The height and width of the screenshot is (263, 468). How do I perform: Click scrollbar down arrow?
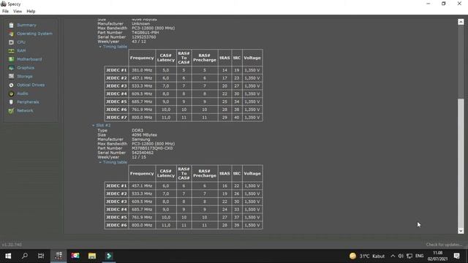(461, 231)
